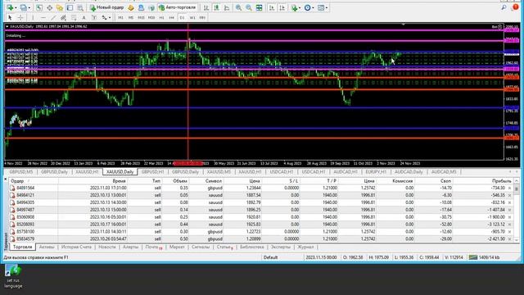Open the set rus language desktop icon

[x=13, y=277]
